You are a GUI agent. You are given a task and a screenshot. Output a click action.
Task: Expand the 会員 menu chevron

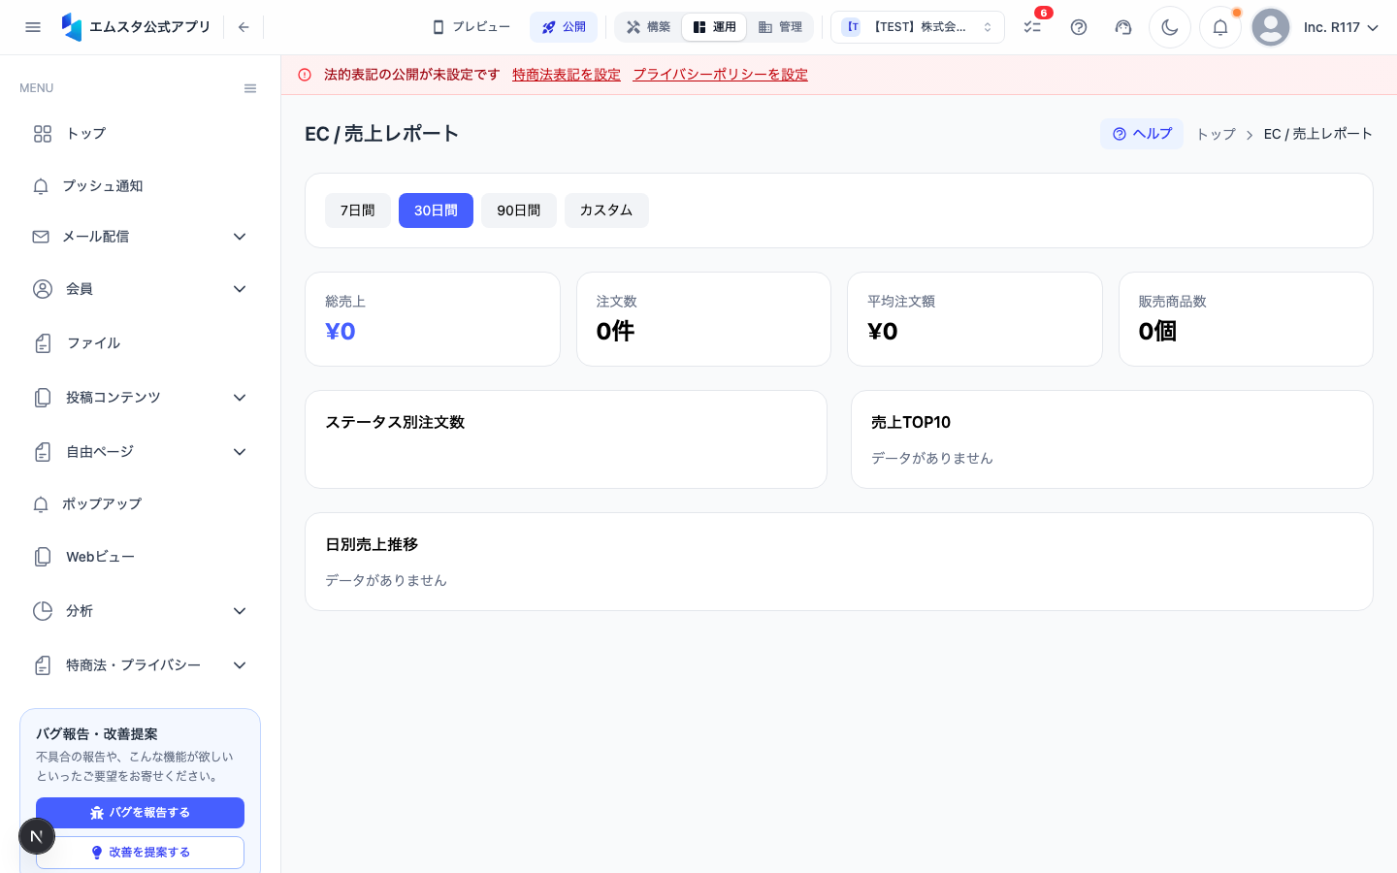[240, 289]
